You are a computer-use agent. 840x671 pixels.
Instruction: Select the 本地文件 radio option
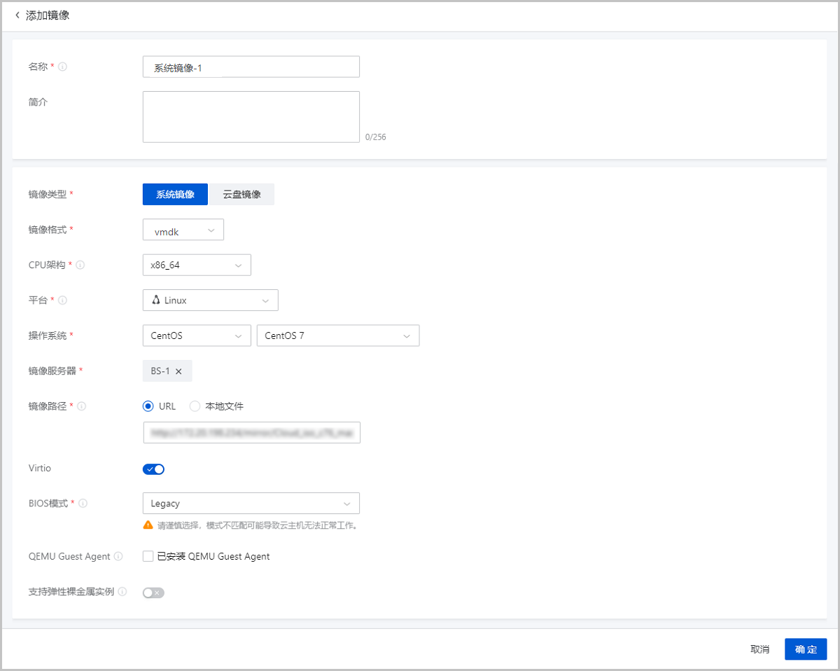click(x=195, y=406)
